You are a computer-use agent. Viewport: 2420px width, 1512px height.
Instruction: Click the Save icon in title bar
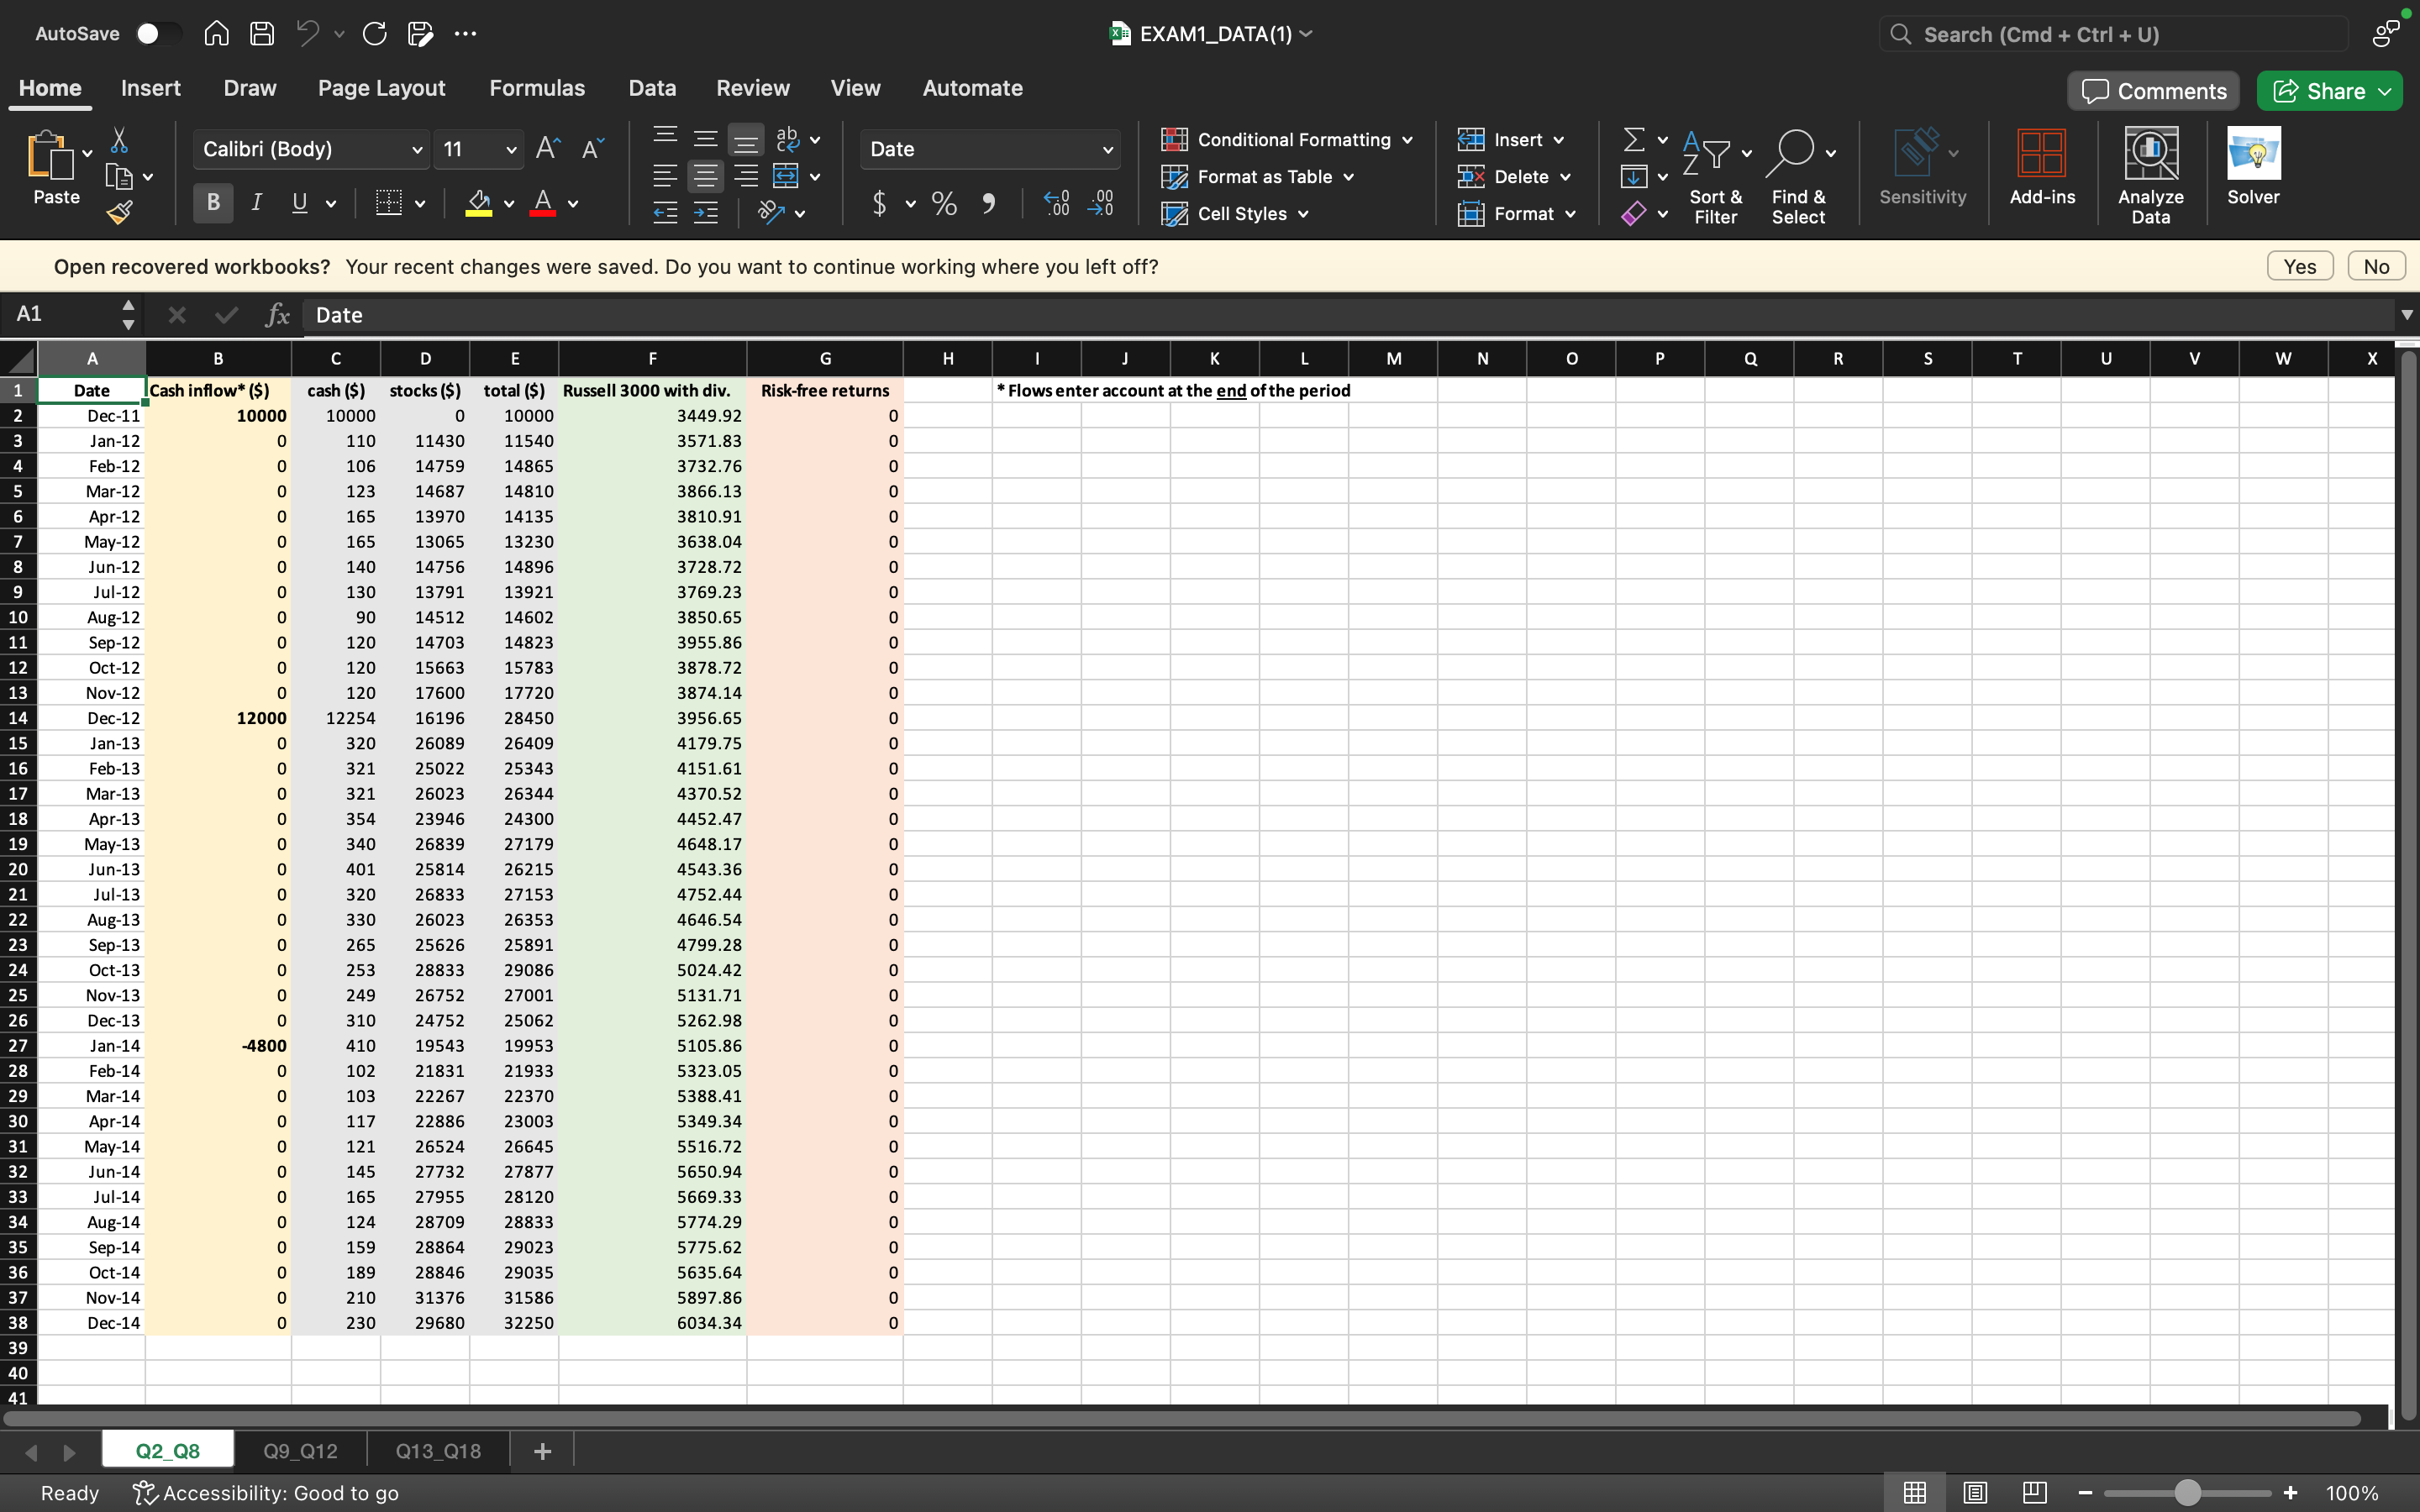(x=262, y=34)
